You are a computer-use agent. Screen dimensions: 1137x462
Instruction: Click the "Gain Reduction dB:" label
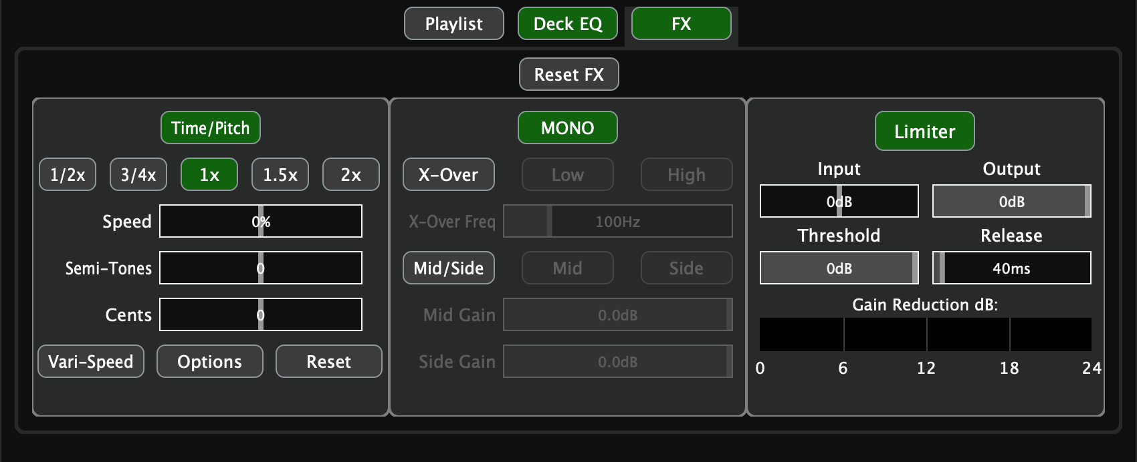click(925, 304)
